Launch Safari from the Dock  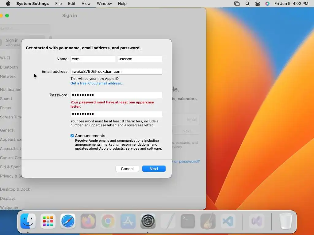(x=68, y=221)
